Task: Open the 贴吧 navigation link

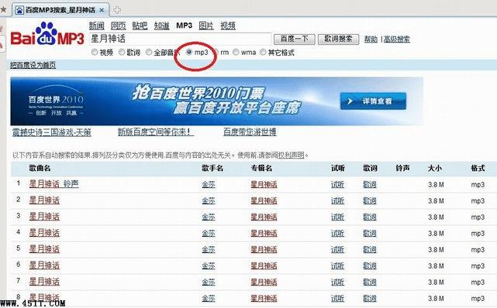Action: pyautogui.click(x=140, y=26)
